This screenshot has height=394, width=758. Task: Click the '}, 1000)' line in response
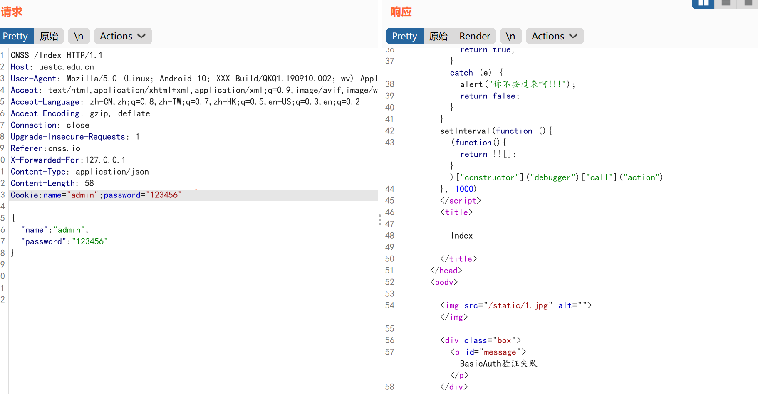(458, 189)
